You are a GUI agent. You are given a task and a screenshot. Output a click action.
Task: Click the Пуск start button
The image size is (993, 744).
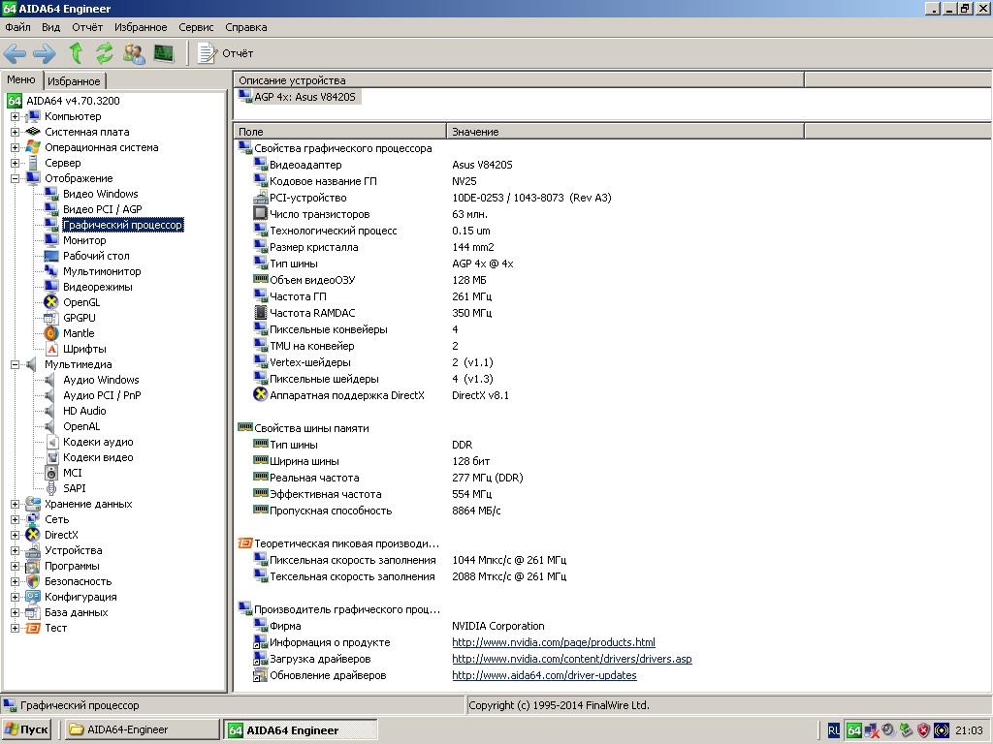26,729
